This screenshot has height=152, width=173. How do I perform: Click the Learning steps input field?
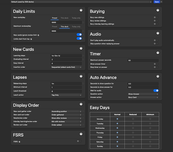66,56
